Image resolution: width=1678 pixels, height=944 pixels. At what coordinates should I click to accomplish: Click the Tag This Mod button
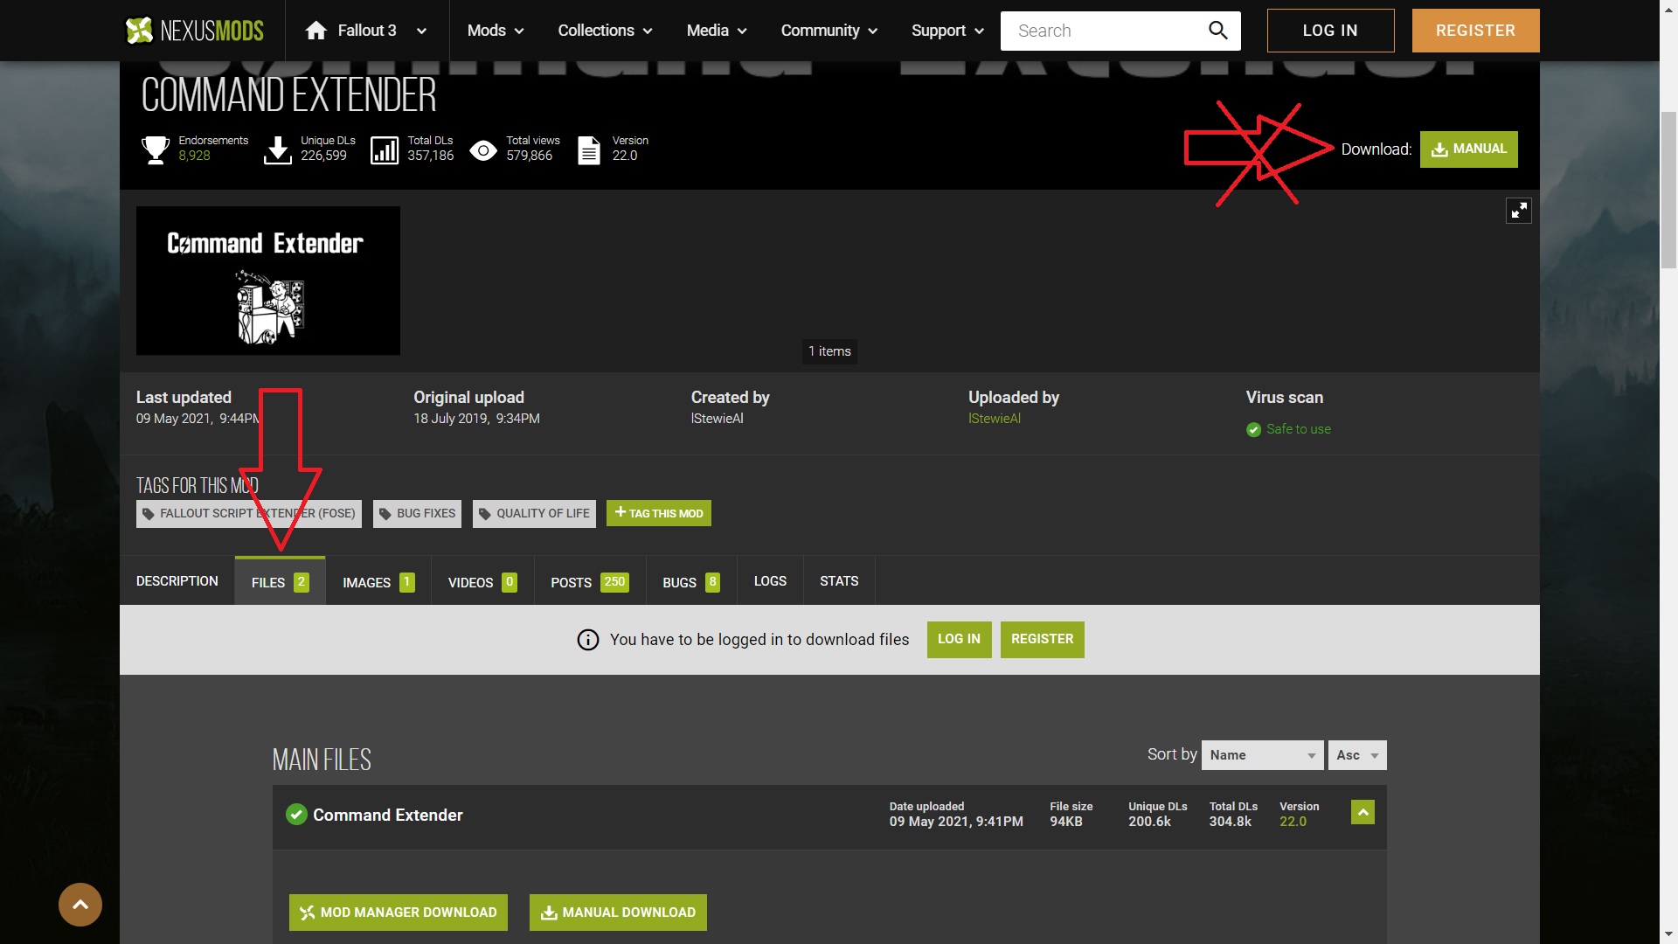(x=659, y=513)
